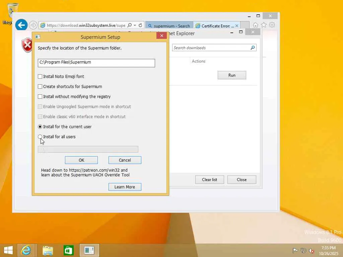Open the IE Tools gear icon
The height and width of the screenshot is (257, 343).
tap(272, 25)
